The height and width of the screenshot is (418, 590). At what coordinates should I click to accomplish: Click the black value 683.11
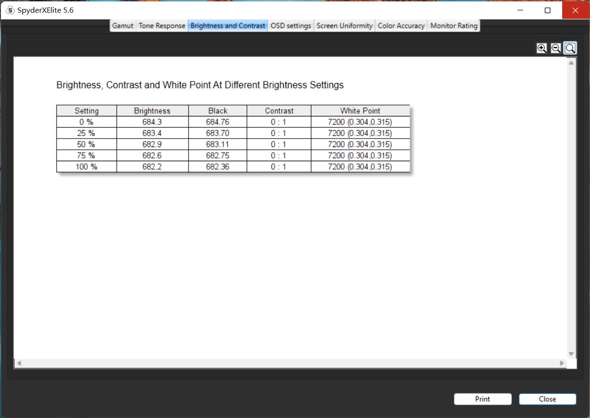point(218,145)
